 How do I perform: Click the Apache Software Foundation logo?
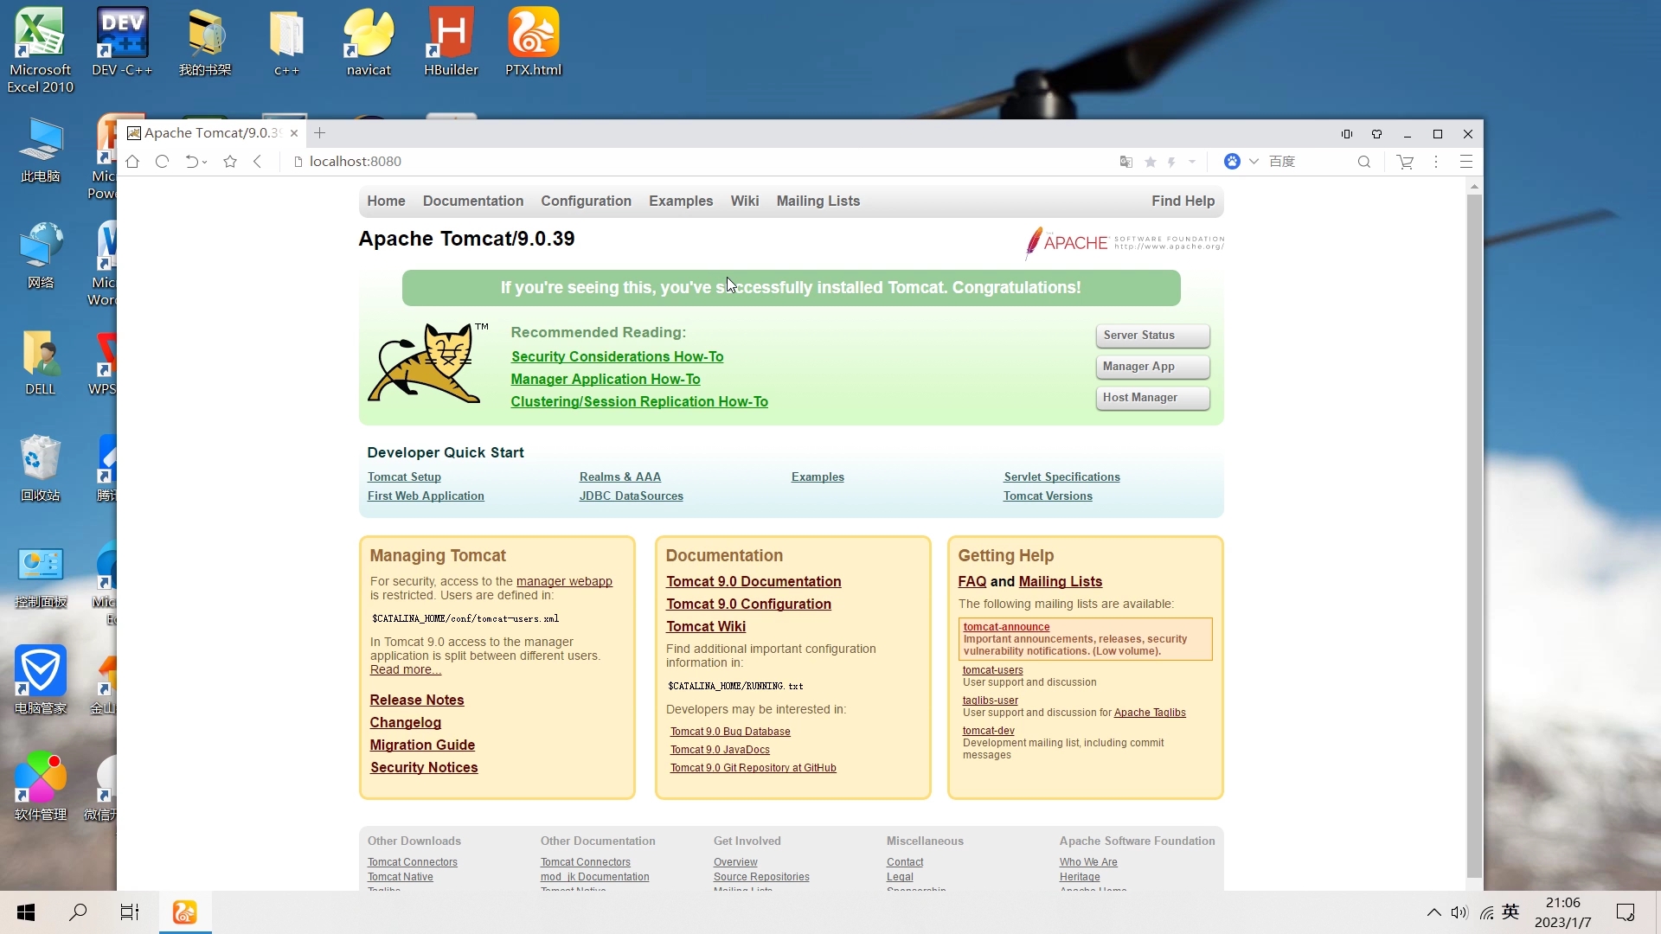(x=1125, y=243)
